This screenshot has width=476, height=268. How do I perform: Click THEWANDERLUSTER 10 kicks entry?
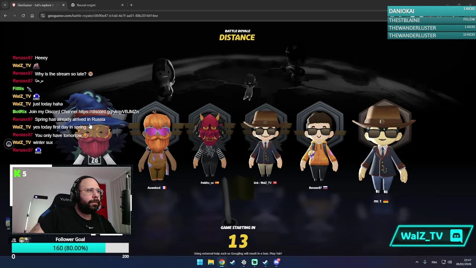coord(431,35)
